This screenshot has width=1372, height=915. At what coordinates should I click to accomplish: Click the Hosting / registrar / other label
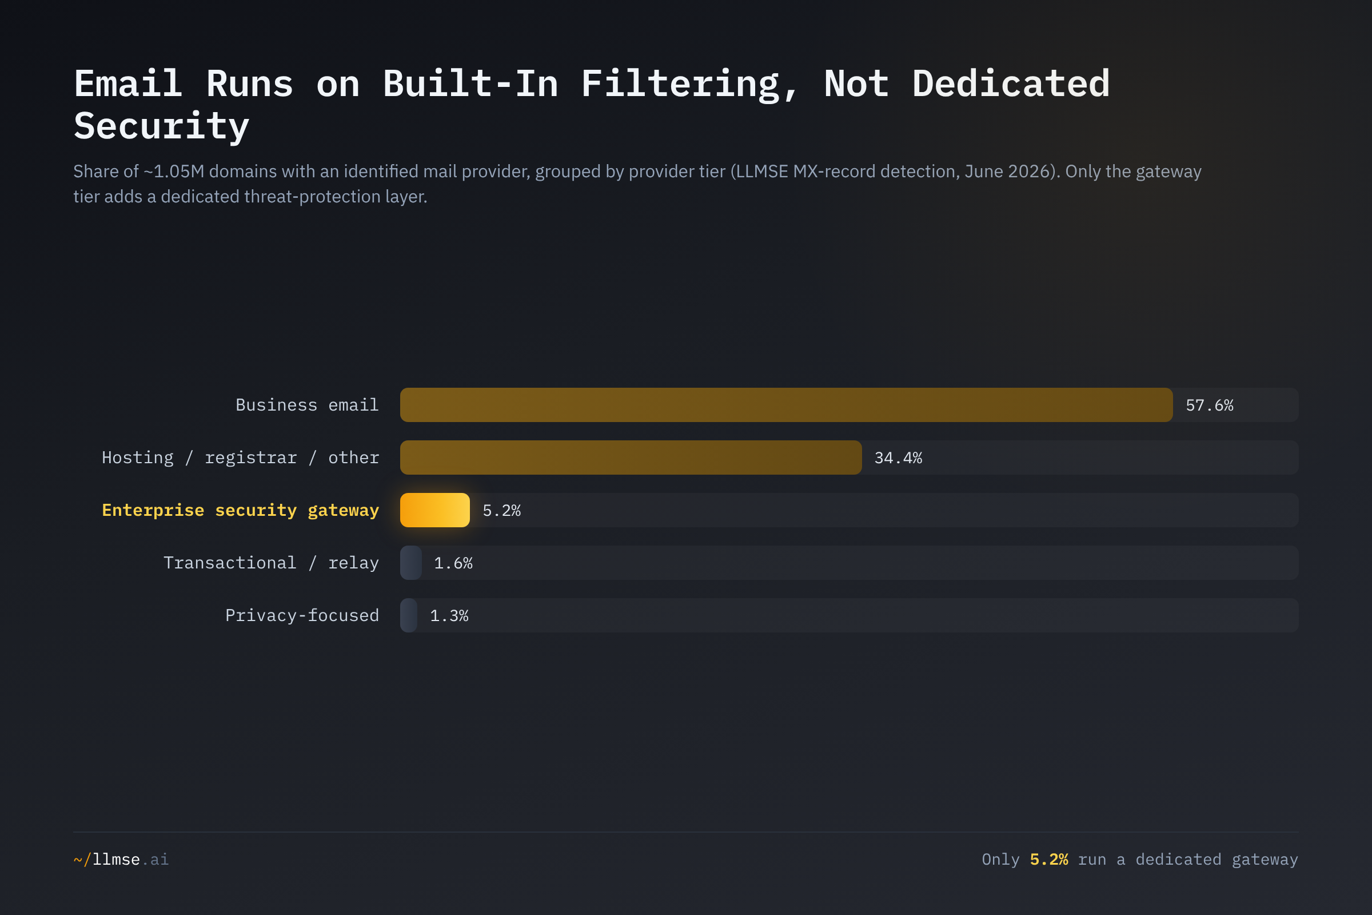tap(240, 458)
